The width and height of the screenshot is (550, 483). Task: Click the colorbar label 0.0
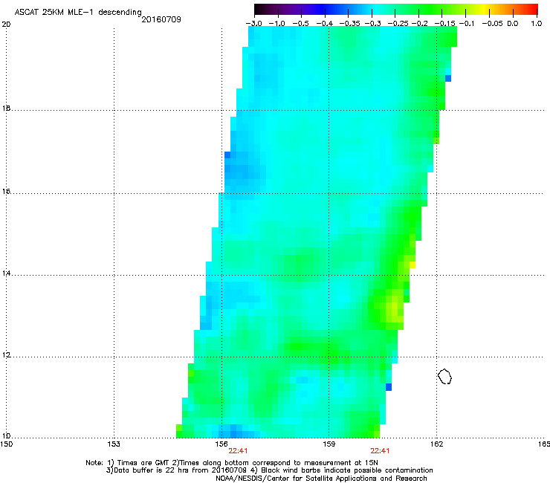click(513, 24)
